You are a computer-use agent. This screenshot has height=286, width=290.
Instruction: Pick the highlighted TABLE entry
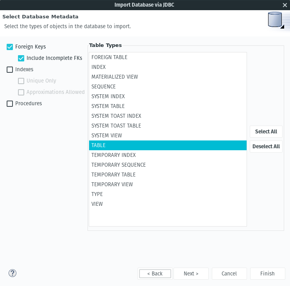coord(168,145)
